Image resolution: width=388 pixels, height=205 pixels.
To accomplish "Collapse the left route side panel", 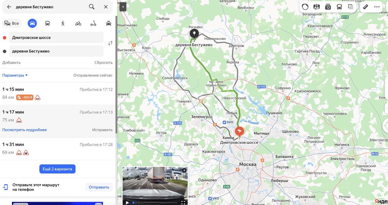I will [123, 7].
